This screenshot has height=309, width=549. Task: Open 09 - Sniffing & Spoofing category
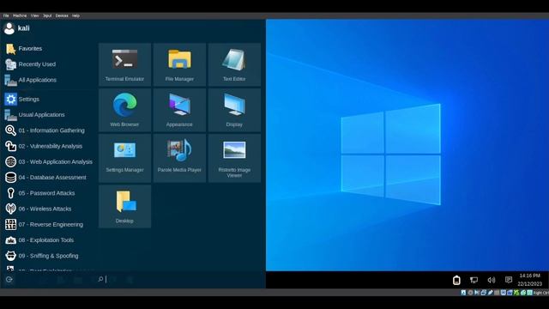coord(49,256)
